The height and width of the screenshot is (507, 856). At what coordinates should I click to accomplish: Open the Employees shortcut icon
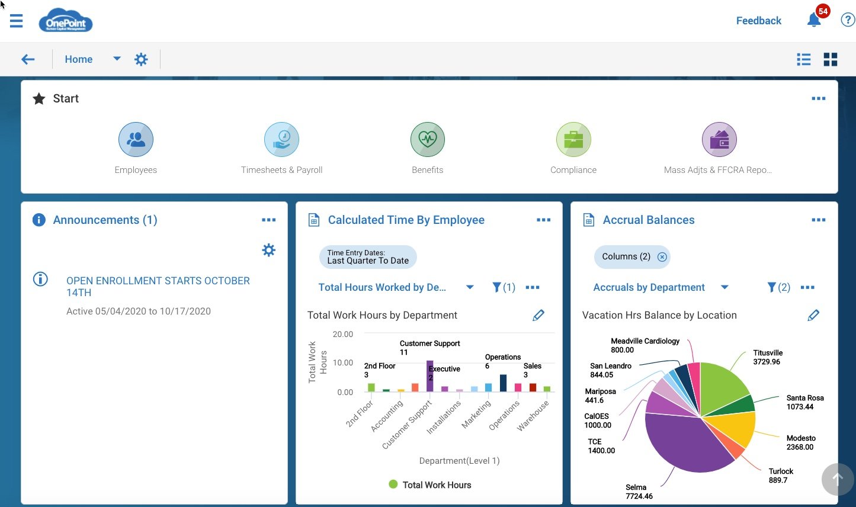click(x=136, y=140)
